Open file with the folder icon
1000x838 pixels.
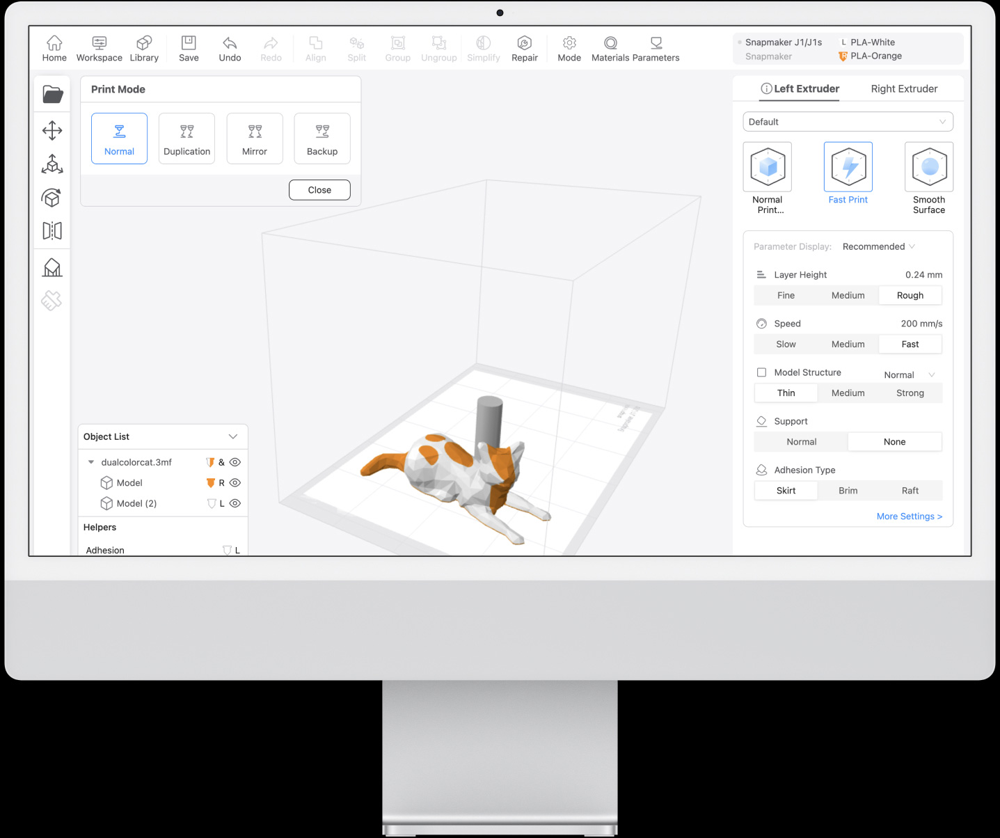[x=53, y=94]
